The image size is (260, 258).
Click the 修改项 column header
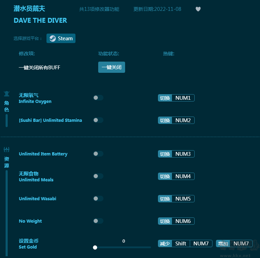tap(27, 54)
